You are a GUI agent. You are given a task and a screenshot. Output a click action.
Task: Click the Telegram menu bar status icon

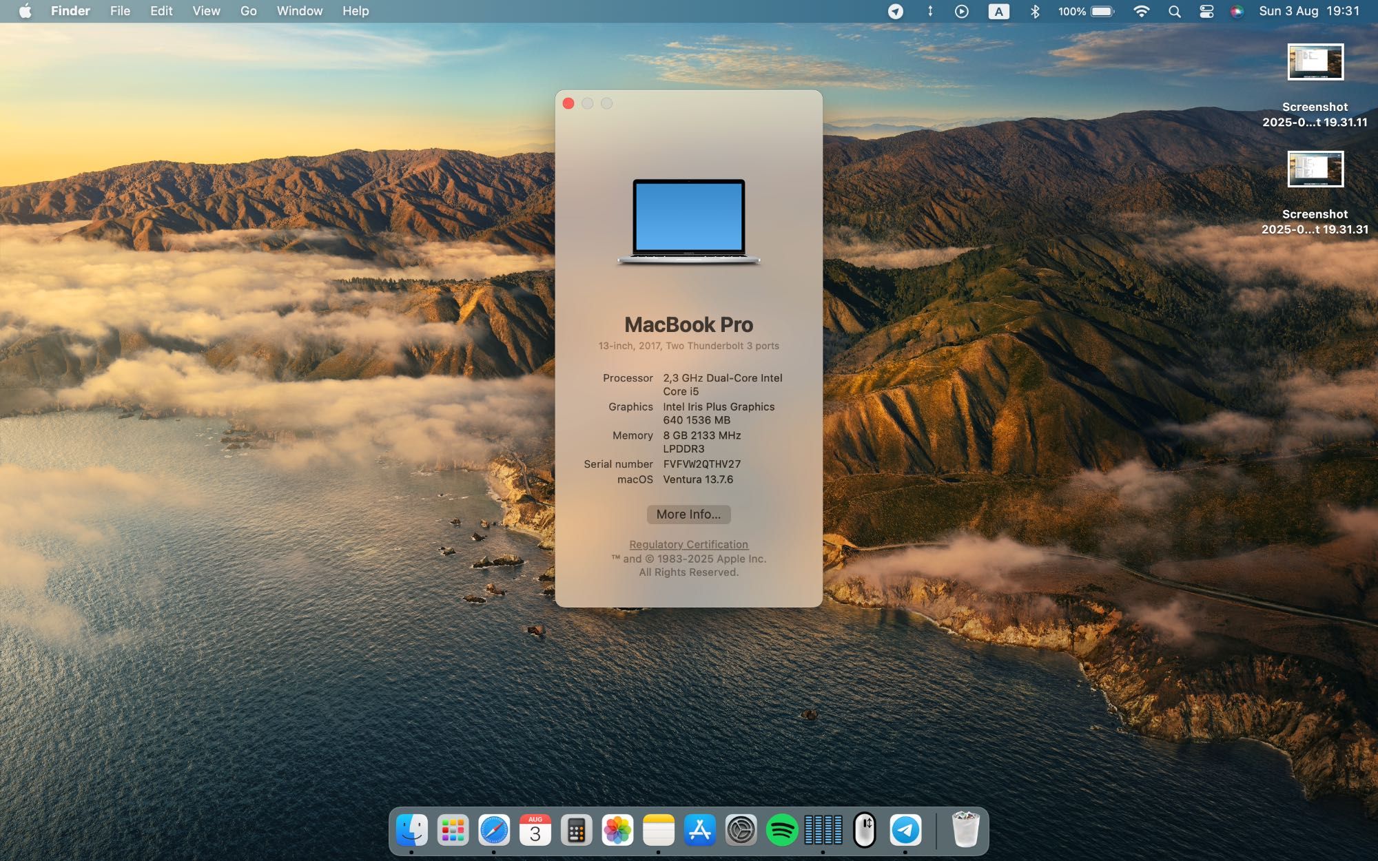(x=895, y=11)
